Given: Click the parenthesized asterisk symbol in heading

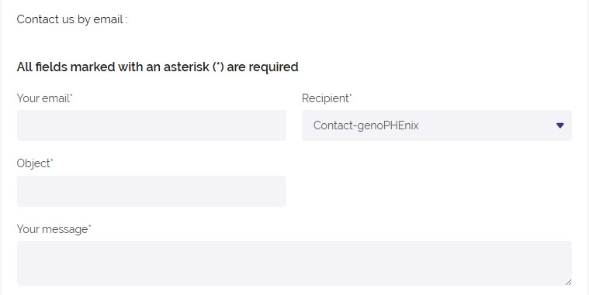Looking at the screenshot, I should (x=218, y=67).
